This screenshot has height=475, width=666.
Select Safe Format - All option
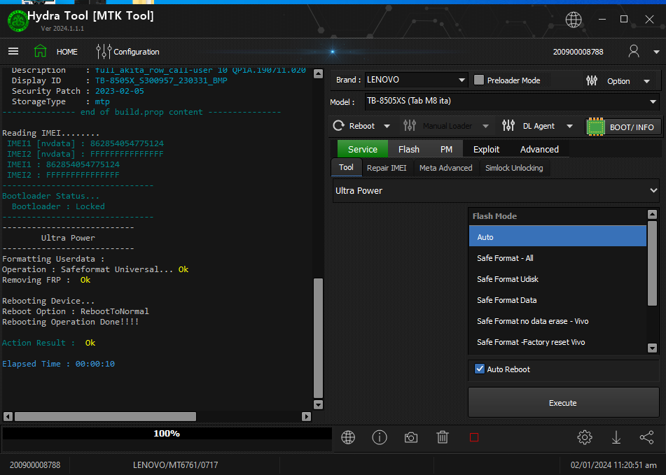click(x=557, y=258)
